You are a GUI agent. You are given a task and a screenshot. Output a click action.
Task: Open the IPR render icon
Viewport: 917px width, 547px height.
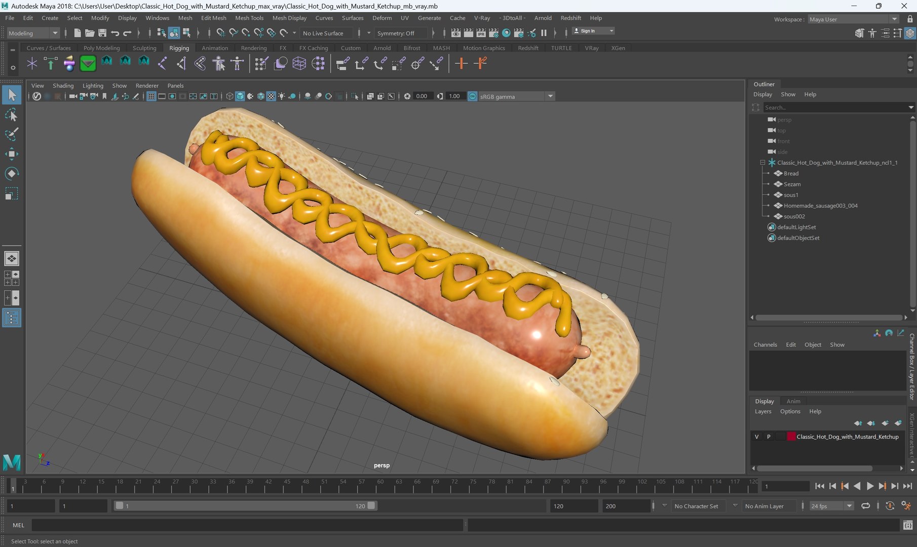pos(481,33)
